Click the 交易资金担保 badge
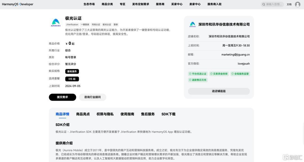 click(x=219, y=74)
